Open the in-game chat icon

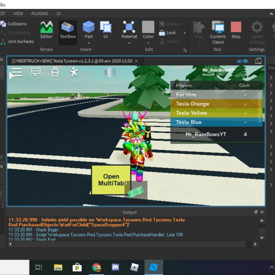point(36,72)
